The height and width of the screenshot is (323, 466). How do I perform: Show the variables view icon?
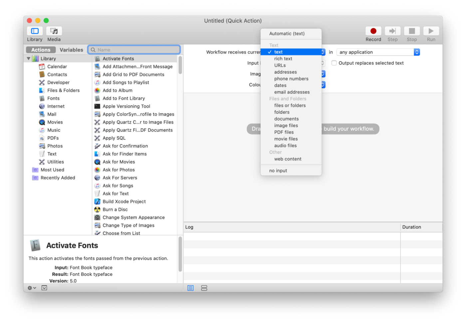(x=204, y=288)
